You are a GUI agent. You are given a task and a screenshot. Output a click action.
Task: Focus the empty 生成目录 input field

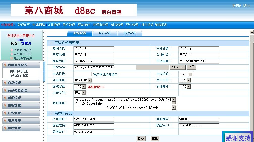83,74
